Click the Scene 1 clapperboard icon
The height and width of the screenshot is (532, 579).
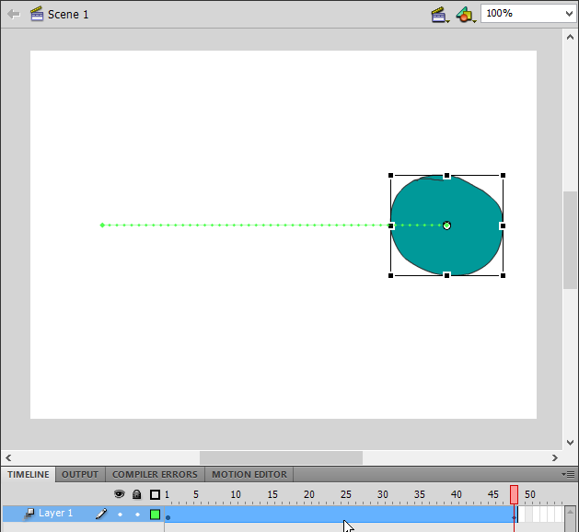point(37,14)
